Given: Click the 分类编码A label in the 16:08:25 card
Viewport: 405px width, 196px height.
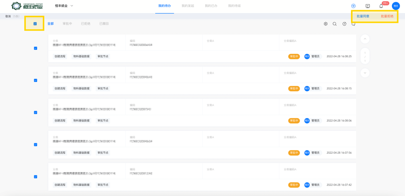Looking at the screenshot, I should coord(290,41).
